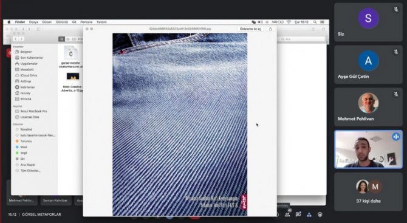Open Tüm Etiketler in sidebar

(x=28, y=171)
